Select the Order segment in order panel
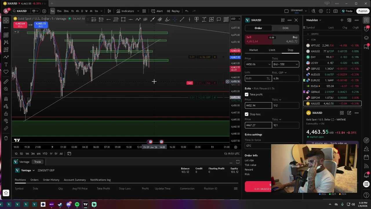 click(x=258, y=28)
